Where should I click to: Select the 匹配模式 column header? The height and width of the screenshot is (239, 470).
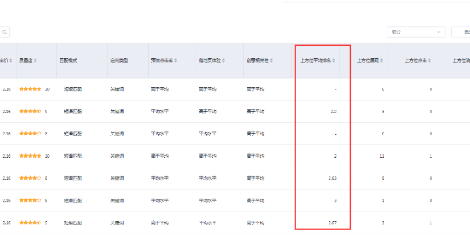click(x=68, y=61)
